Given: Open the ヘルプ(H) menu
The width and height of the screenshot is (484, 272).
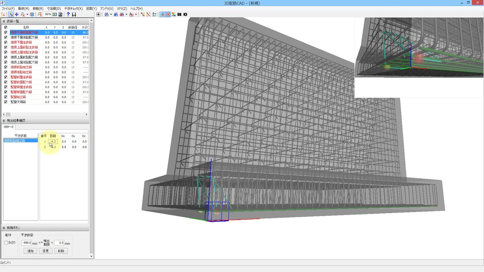Looking at the screenshot, I should pos(137,8).
